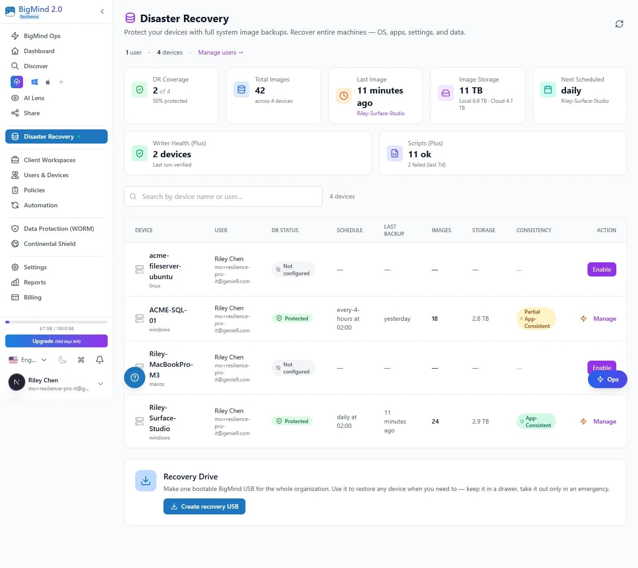
Task: Click the BigMind 2.0 logo
Action: coord(34,12)
